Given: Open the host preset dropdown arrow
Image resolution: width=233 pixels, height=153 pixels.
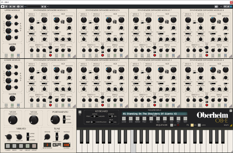Looking at the screenshot, I should coord(48,6).
